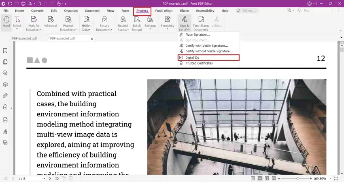Open the File menu
This screenshot has height=182, width=344.
tap(6, 10)
